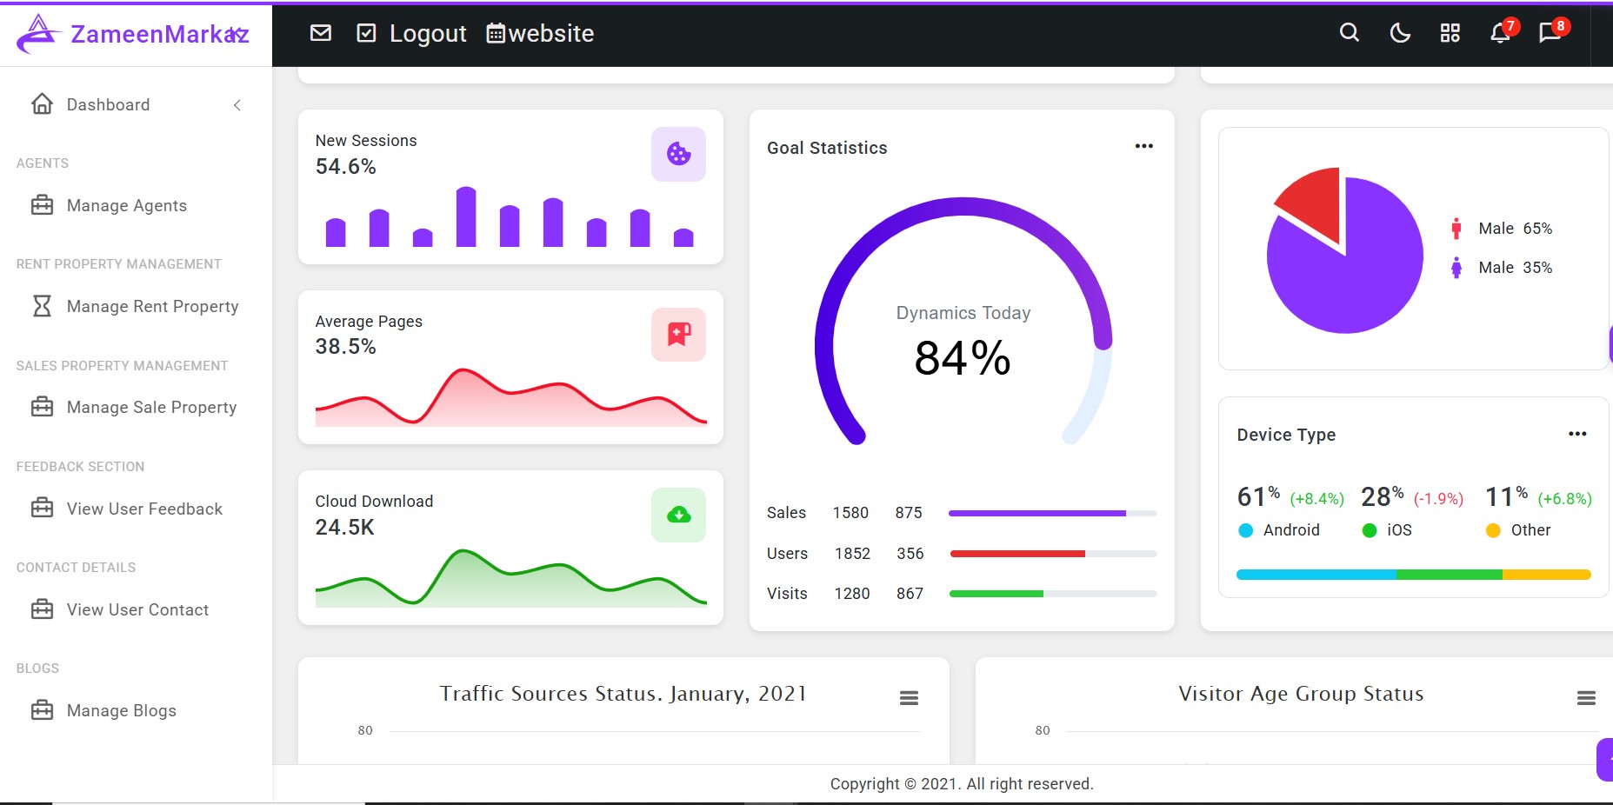Toggle dark mode with moon icon

click(1400, 33)
